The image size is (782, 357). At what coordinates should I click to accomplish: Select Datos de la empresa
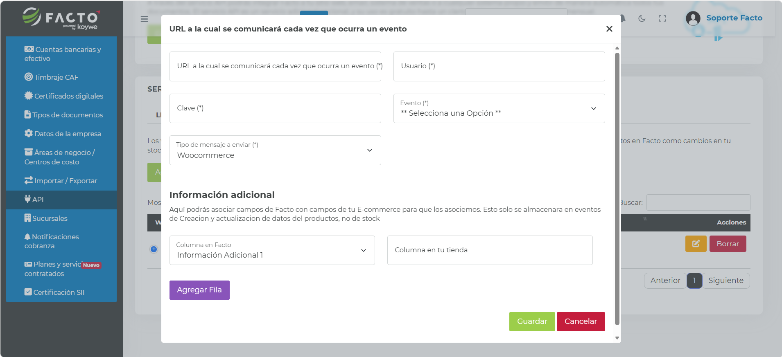(61, 134)
